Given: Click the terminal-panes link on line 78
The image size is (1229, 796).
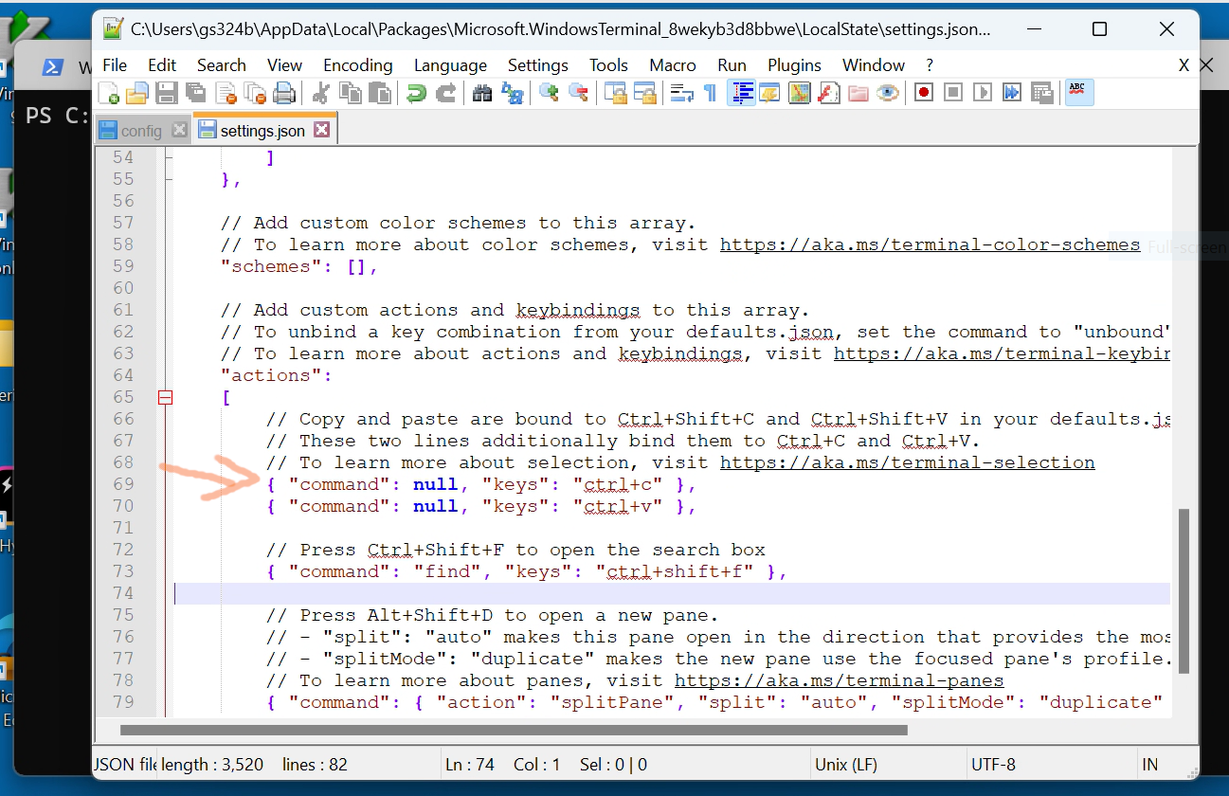Looking at the screenshot, I should 840,680.
